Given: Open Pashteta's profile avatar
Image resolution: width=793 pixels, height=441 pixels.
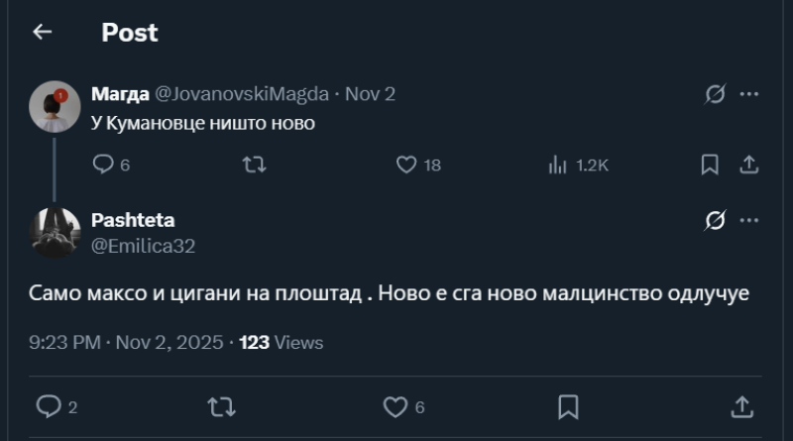Looking at the screenshot, I should [x=55, y=232].
